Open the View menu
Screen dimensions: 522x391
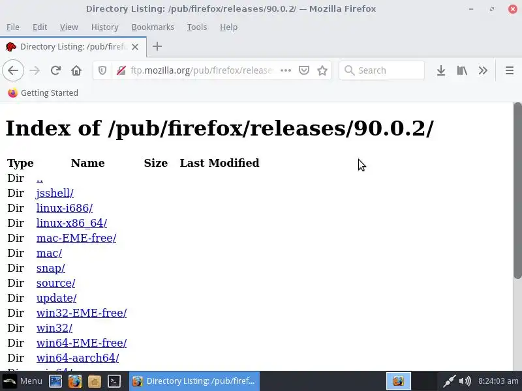point(69,27)
